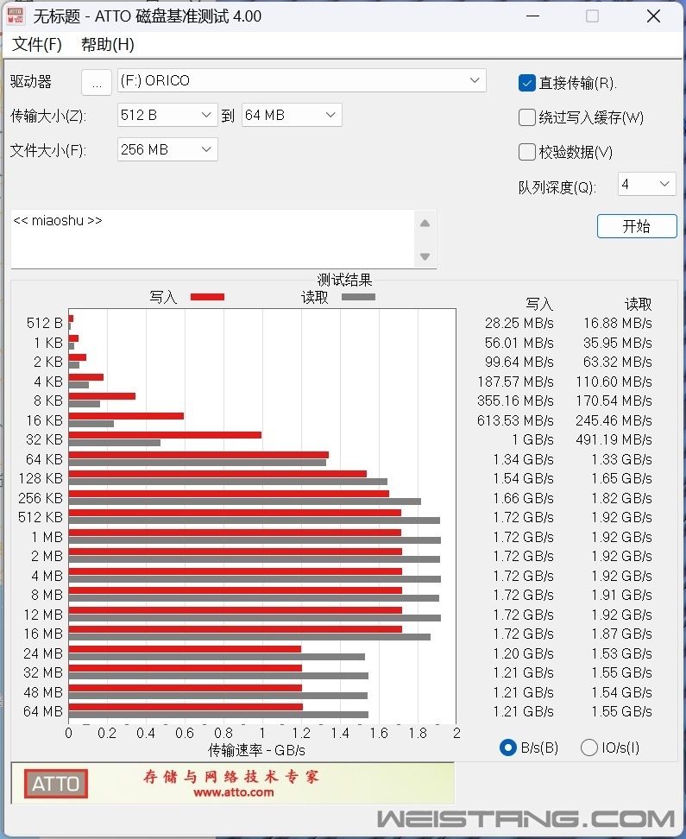The image size is (686, 839).
Task: Select the IO/s(I) radio button
Action: click(589, 748)
